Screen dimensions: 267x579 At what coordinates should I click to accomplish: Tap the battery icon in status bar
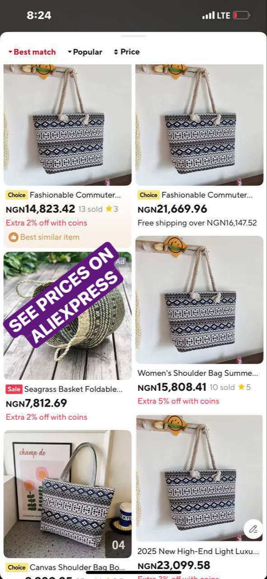pos(241,15)
